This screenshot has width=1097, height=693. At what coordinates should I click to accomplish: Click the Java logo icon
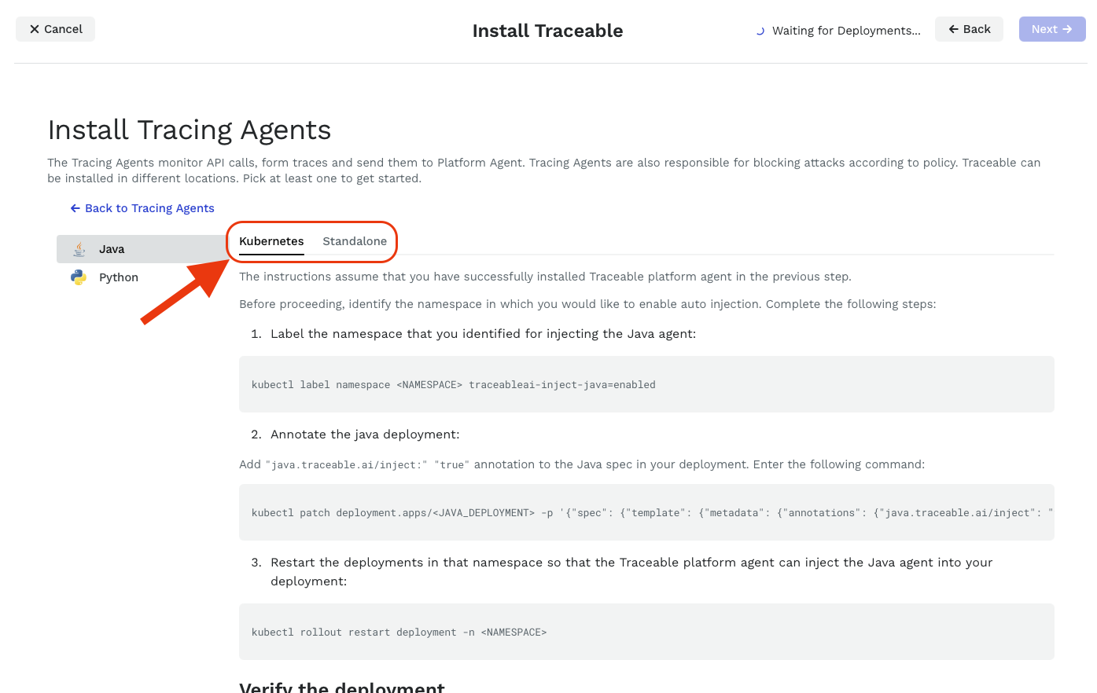[x=79, y=249]
